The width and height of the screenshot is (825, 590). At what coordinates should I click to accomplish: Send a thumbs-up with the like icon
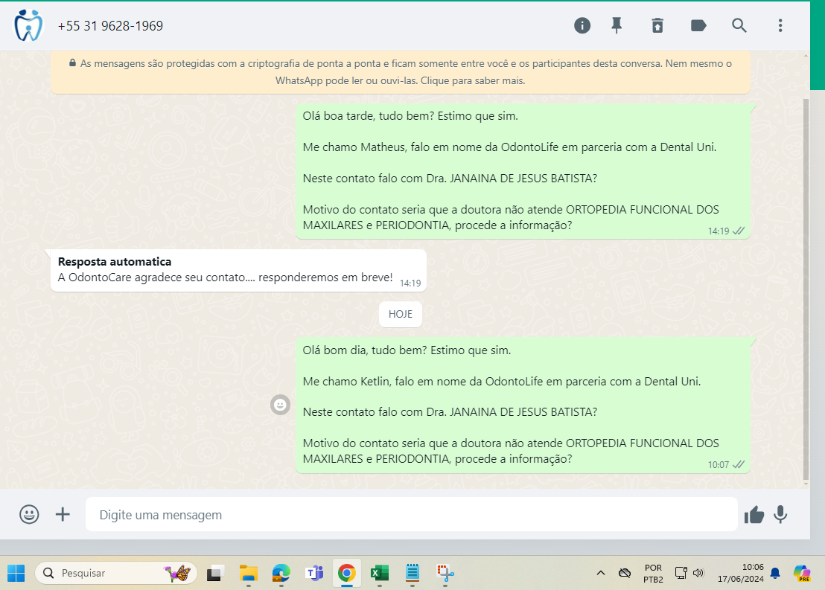point(754,515)
